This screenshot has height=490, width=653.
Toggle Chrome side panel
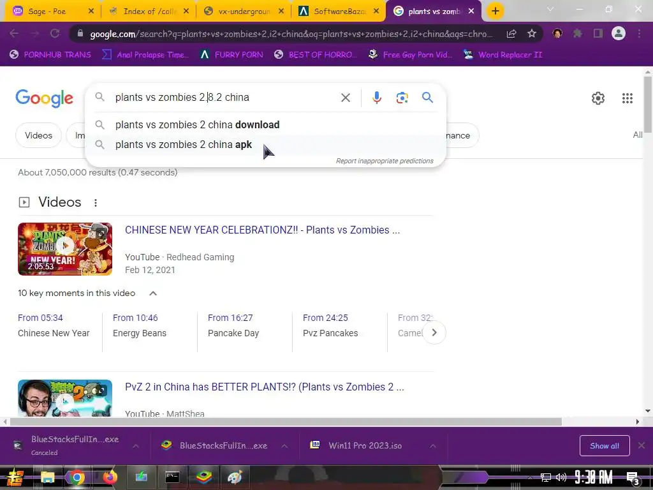(x=598, y=33)
